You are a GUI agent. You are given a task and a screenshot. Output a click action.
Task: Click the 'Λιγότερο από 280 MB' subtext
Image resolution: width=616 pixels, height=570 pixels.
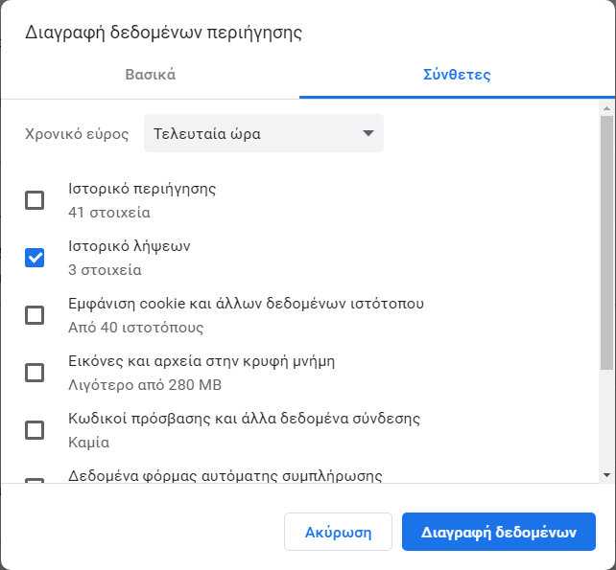tap(145, 385)
